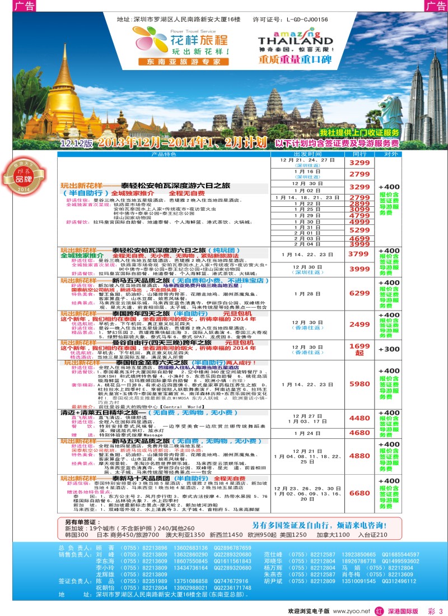The height and width of the screenshot is (616, 448).
Task: Click the 美国1250 visa price
Action: (293, 535)
